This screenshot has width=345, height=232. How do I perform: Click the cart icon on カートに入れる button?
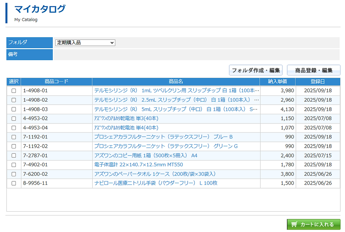point(294,224)
